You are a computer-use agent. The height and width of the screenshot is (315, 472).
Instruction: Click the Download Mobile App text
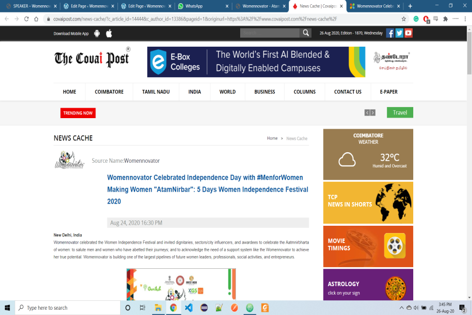[71, 34]
